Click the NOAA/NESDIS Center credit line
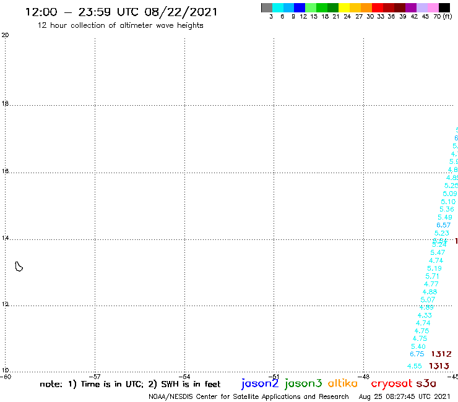This screenshot has height=402, width=458. (x=249, y=397)
